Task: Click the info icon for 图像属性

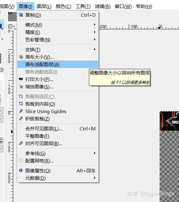Action: (21, 170)
